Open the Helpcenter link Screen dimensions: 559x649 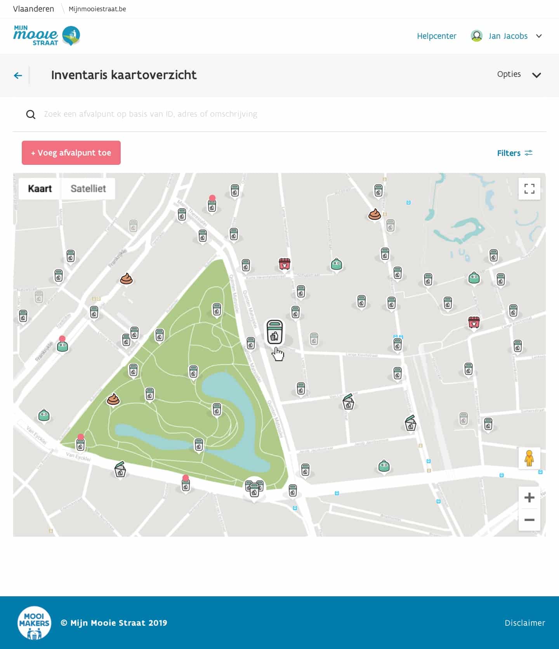(x=436, y=36)
